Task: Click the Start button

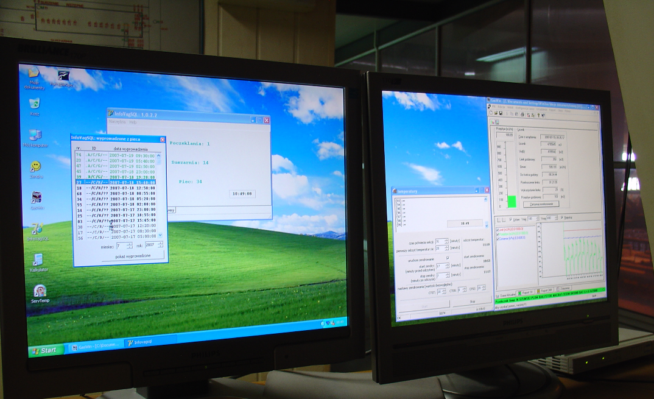Action: [x=46, y=351]
